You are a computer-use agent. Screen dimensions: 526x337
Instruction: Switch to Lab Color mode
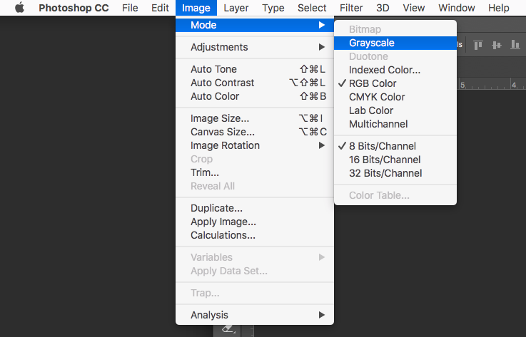pyautogui.click(x=395, y=110)
